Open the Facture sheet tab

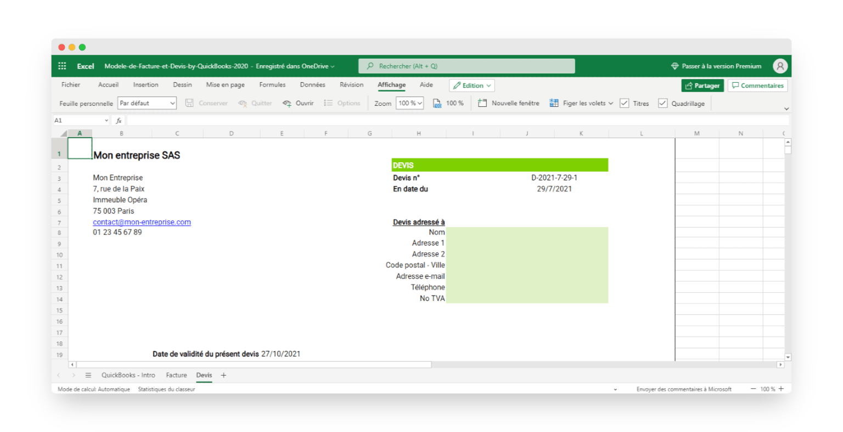pyautogui.click(x=176, y=375)
